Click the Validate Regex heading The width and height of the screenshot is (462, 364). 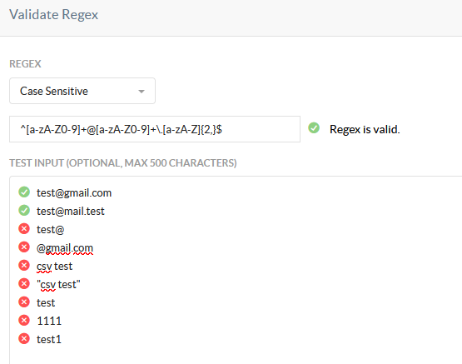(x=53, y=15)
